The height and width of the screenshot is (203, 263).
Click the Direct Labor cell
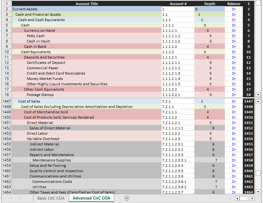87,133
